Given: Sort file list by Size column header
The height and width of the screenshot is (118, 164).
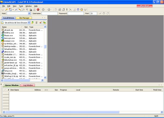Looking at the screenshot, I should coord(26,27).
